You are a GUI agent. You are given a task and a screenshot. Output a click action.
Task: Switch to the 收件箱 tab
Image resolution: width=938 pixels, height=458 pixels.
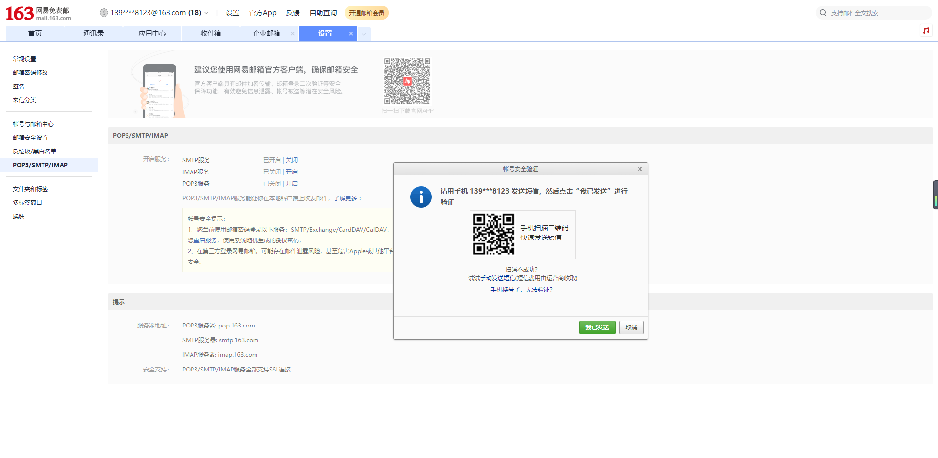tap(211, 34)
